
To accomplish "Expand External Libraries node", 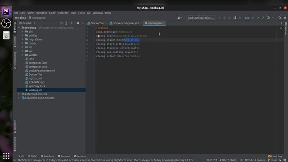I will click(19, 94).
